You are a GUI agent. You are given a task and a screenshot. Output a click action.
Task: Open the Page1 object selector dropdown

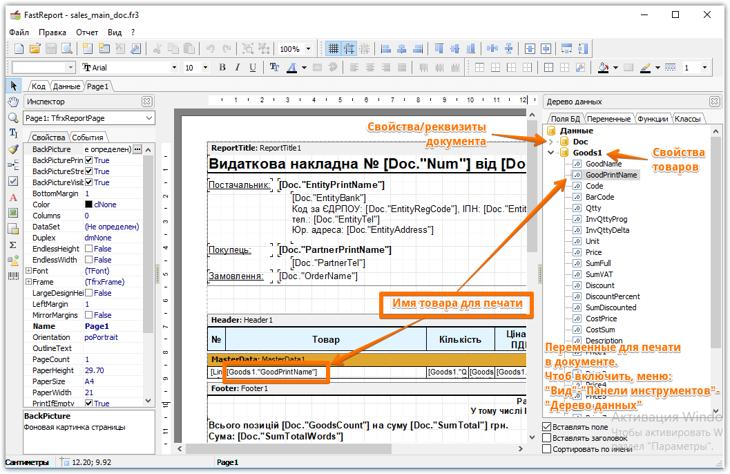coord(149,118)
